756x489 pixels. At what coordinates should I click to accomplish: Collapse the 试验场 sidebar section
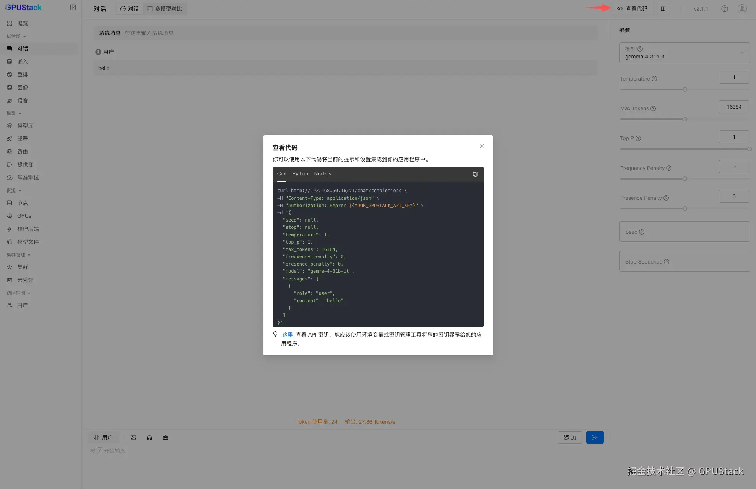pos(16,36)
